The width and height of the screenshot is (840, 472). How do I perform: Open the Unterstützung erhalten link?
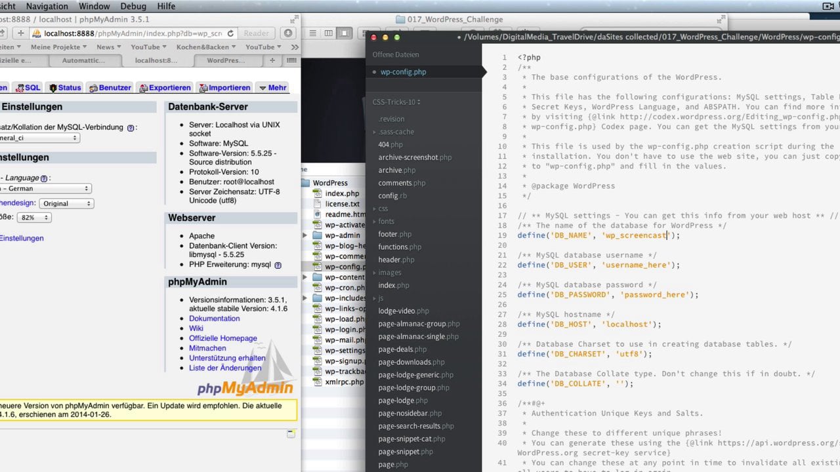[x=227, y=358]
